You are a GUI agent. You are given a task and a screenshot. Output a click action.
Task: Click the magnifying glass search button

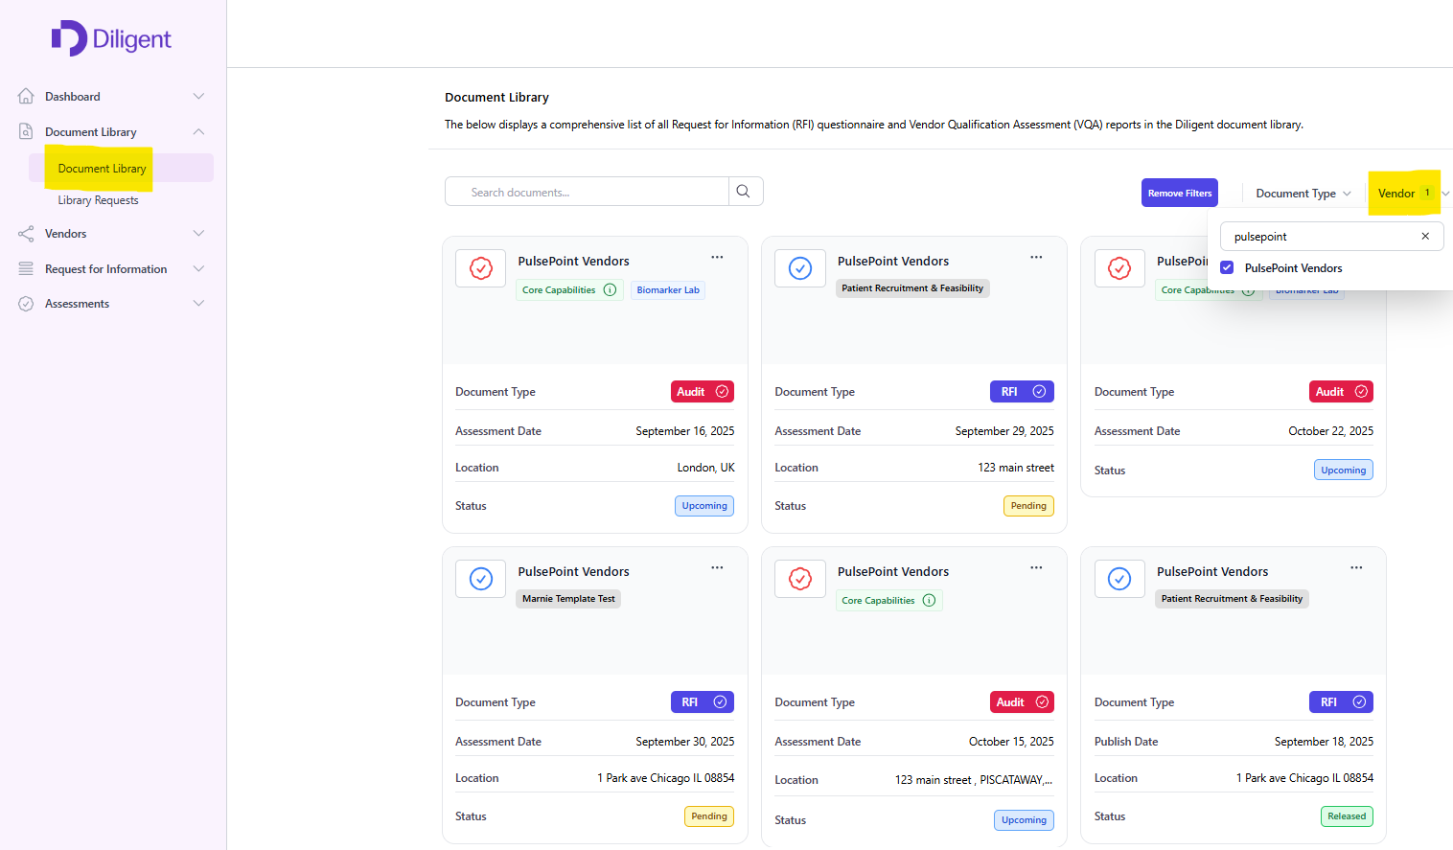coord(744,192)
